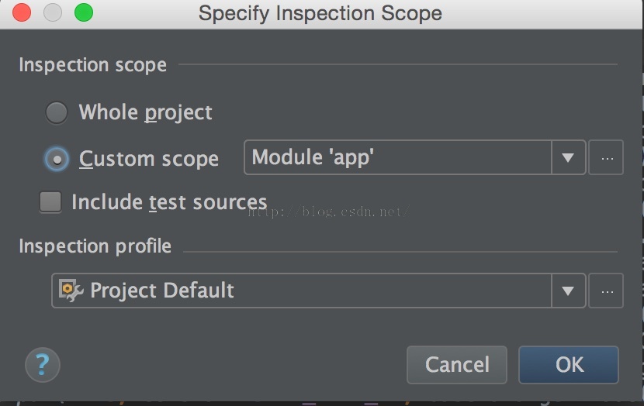Viewport: 644px width, 406px height.
Task: Click the red close window button
Action: coord(22,12)
